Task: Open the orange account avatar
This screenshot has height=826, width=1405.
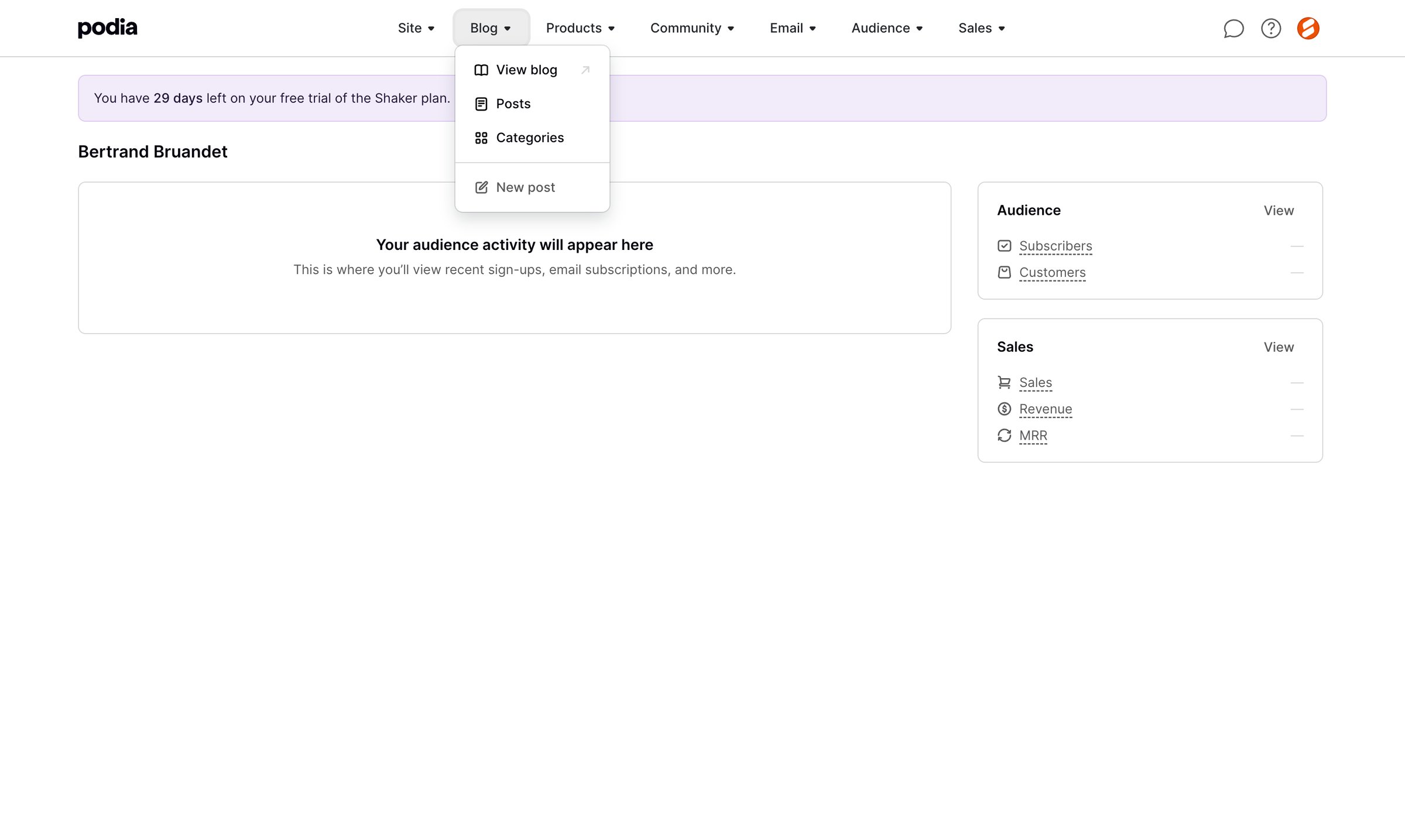Action: coord(1308,28)
